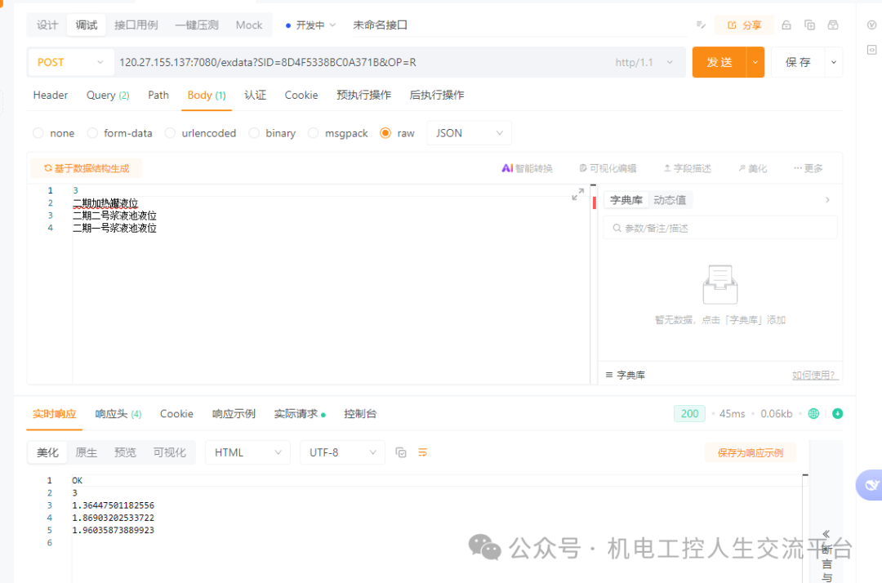This screenshot has height=583, width=882.
Task: Expand the collapsed side panel double-chevron
Action: [x=826, y=533]
